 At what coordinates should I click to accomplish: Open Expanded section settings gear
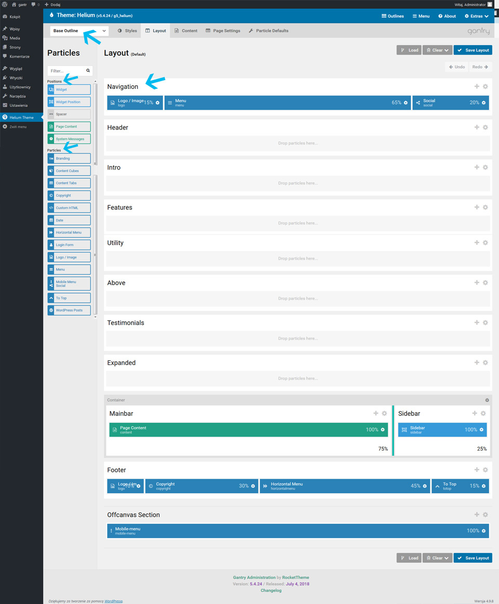pos(485,363)
